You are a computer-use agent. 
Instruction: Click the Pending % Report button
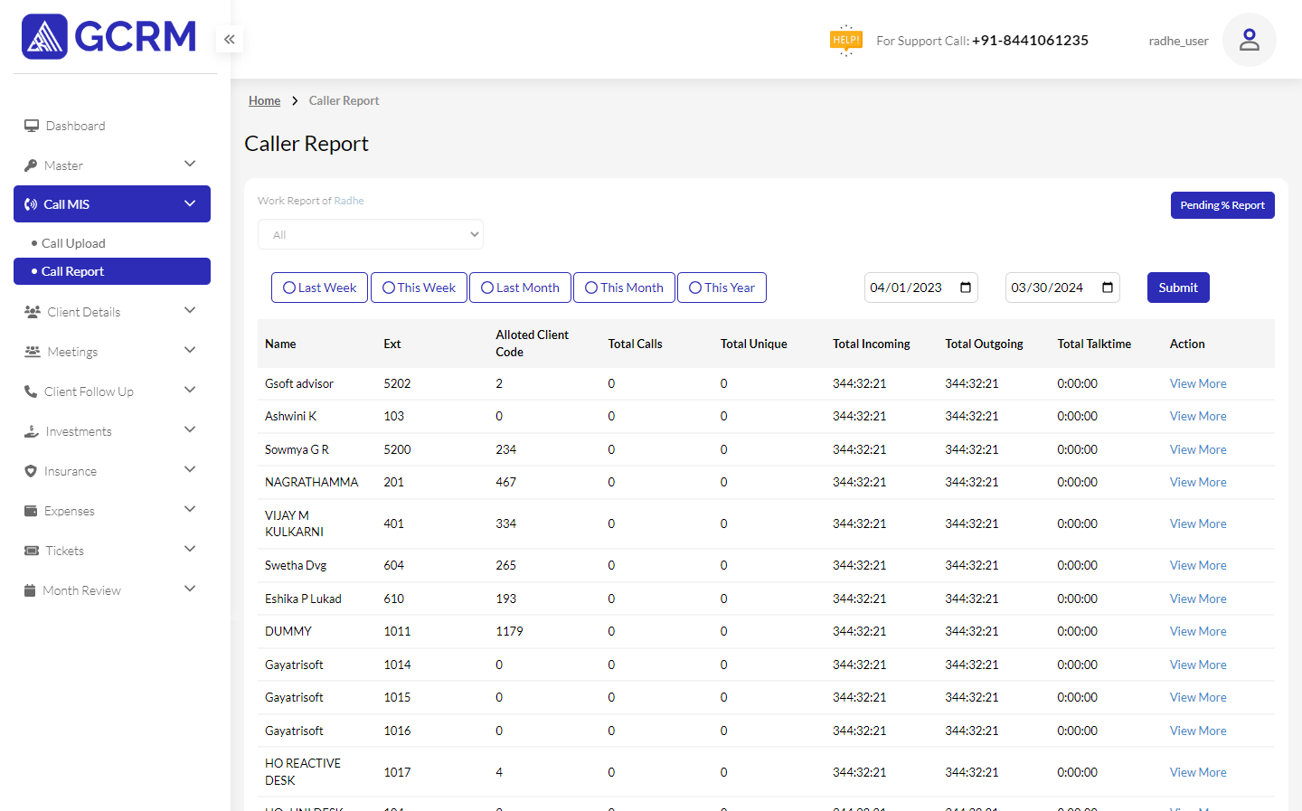1222,205
